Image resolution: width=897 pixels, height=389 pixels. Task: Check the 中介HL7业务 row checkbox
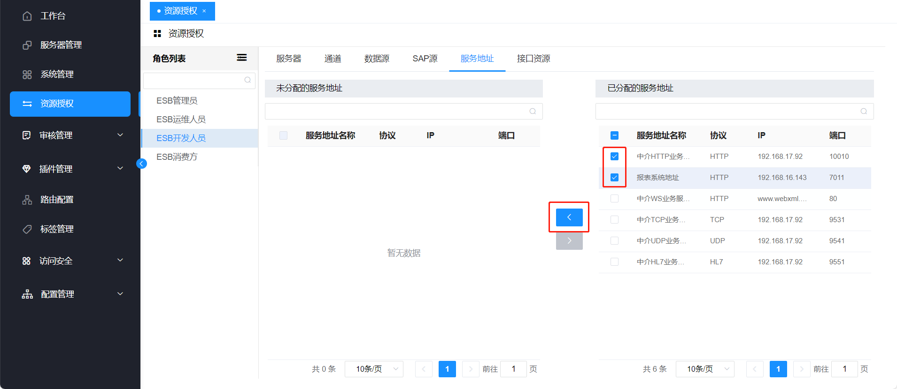tap(614, 262)
